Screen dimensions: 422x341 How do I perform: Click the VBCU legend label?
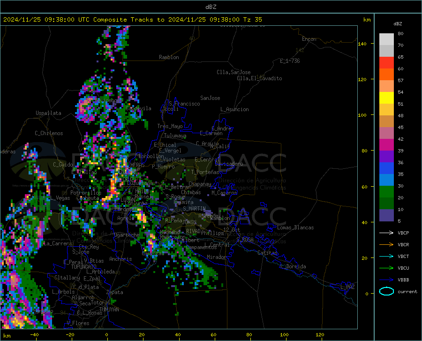pos(403,268)
